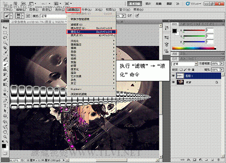Viewport: 226px width, 163px height.
Task: Select the History Brush tool
Action: 5,74
